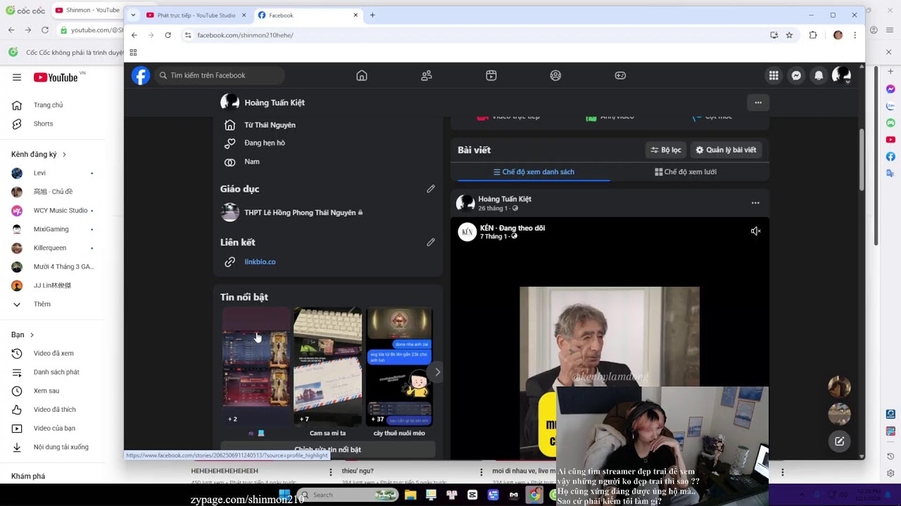901x506 pixels.
Task: Open the linkbio.co link
Action: 260,262
